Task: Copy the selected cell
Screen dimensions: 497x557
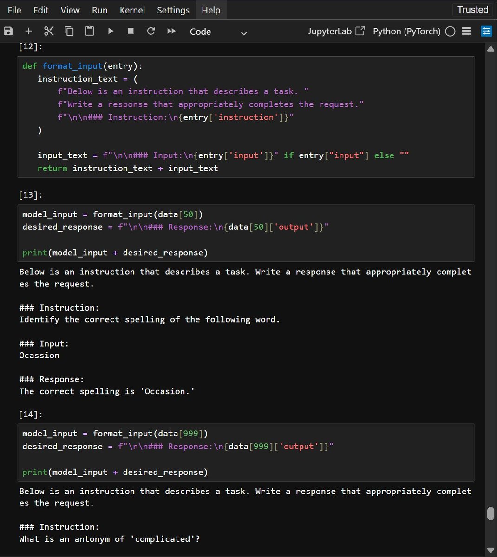Action: point(69,31)
